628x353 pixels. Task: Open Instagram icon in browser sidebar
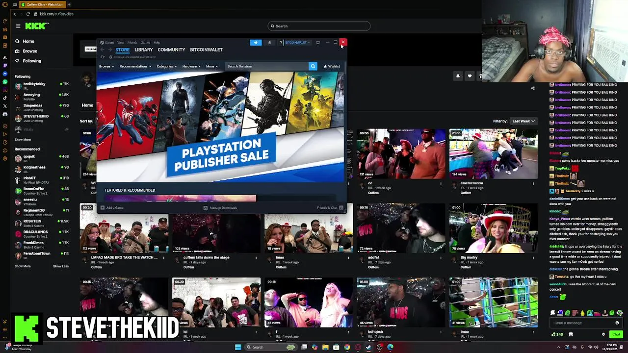point(5,90)
